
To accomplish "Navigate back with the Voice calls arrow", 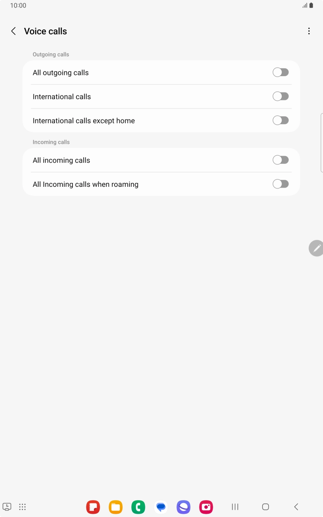I will click(x=13, y=31).
